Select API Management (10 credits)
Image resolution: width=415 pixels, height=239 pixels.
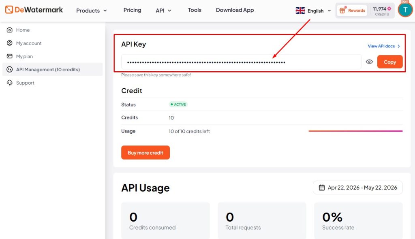click(52, 69)
